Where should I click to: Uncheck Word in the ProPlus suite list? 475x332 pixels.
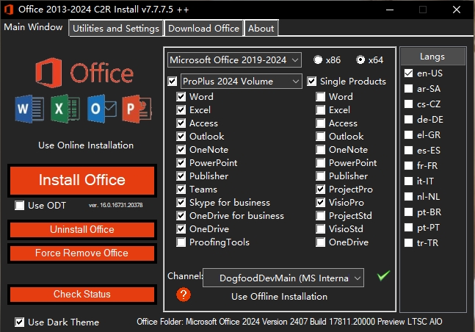click(181, 97)
